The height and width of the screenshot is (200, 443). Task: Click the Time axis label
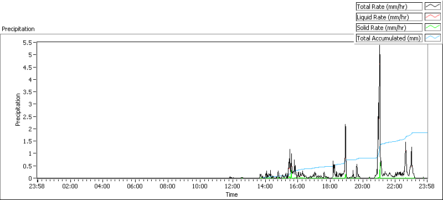click(x=231, y=194)
